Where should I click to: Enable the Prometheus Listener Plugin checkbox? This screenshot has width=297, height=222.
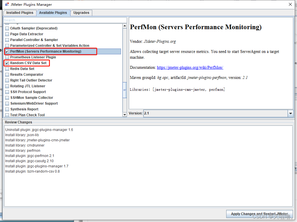point(7,57)
